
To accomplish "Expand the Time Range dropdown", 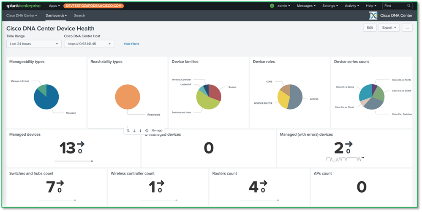I will point(34,44).
